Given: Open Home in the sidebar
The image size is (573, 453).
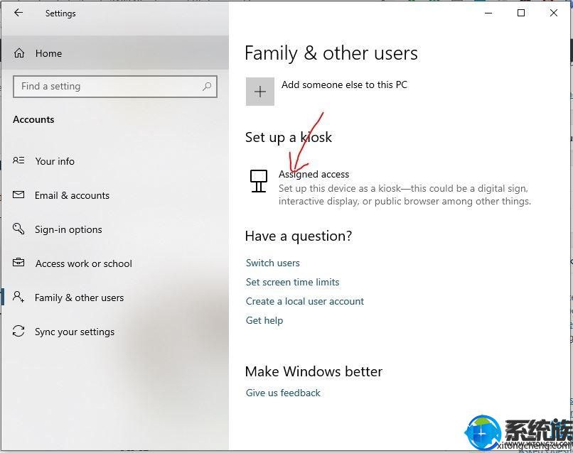Looking at the screenshot, I should tap(114, 53).
